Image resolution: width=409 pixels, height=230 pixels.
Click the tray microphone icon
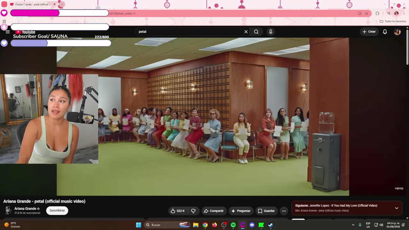click(360, 225)
